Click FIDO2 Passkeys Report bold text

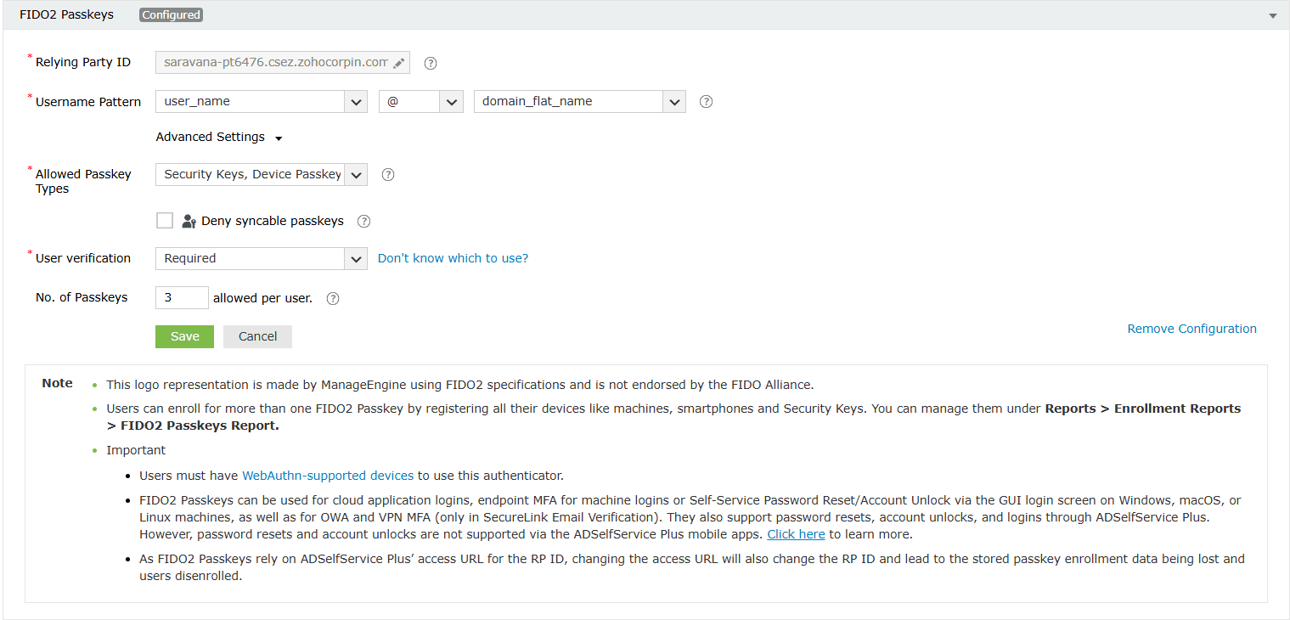[200, 426]
